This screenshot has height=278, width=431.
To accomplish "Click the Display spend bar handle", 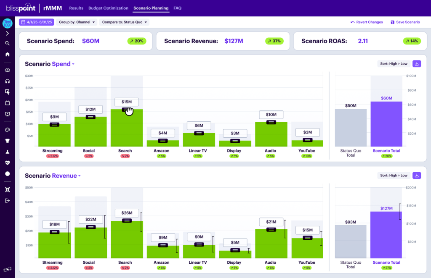I will pyautogui.click(x=235, y=141).
